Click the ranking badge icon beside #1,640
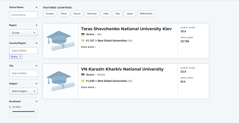The image size is (239, 123). coord(83,81)
